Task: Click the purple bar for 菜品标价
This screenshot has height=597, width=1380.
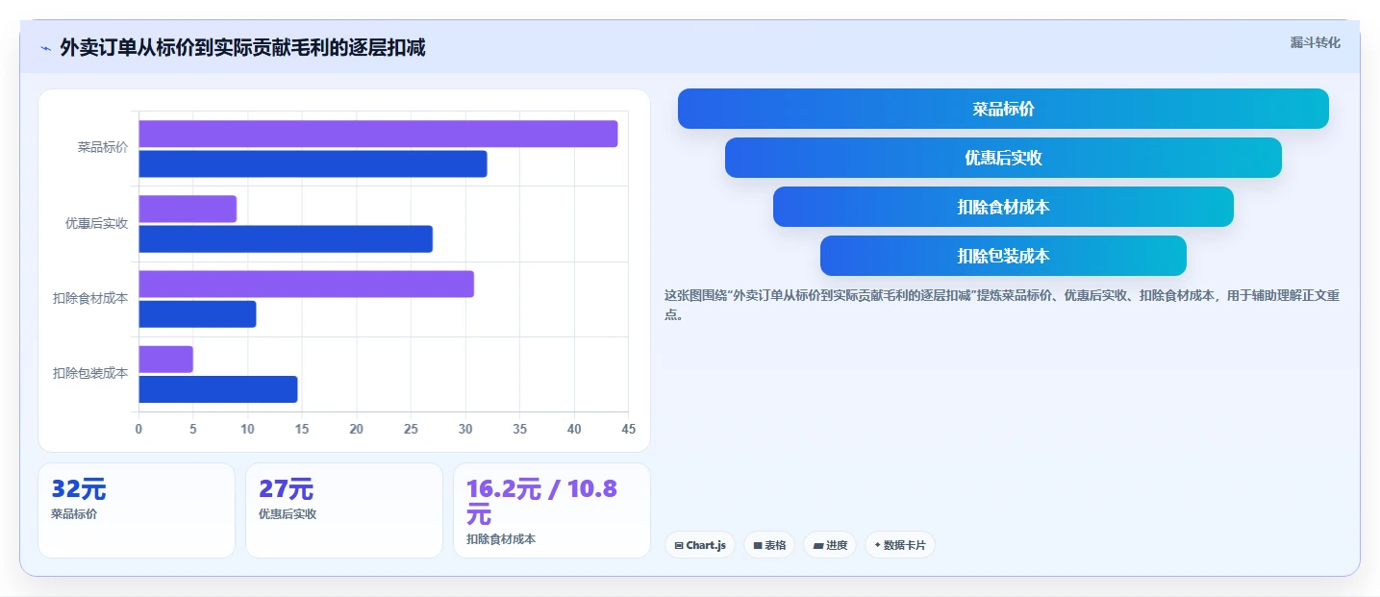Action: point(378,134)
